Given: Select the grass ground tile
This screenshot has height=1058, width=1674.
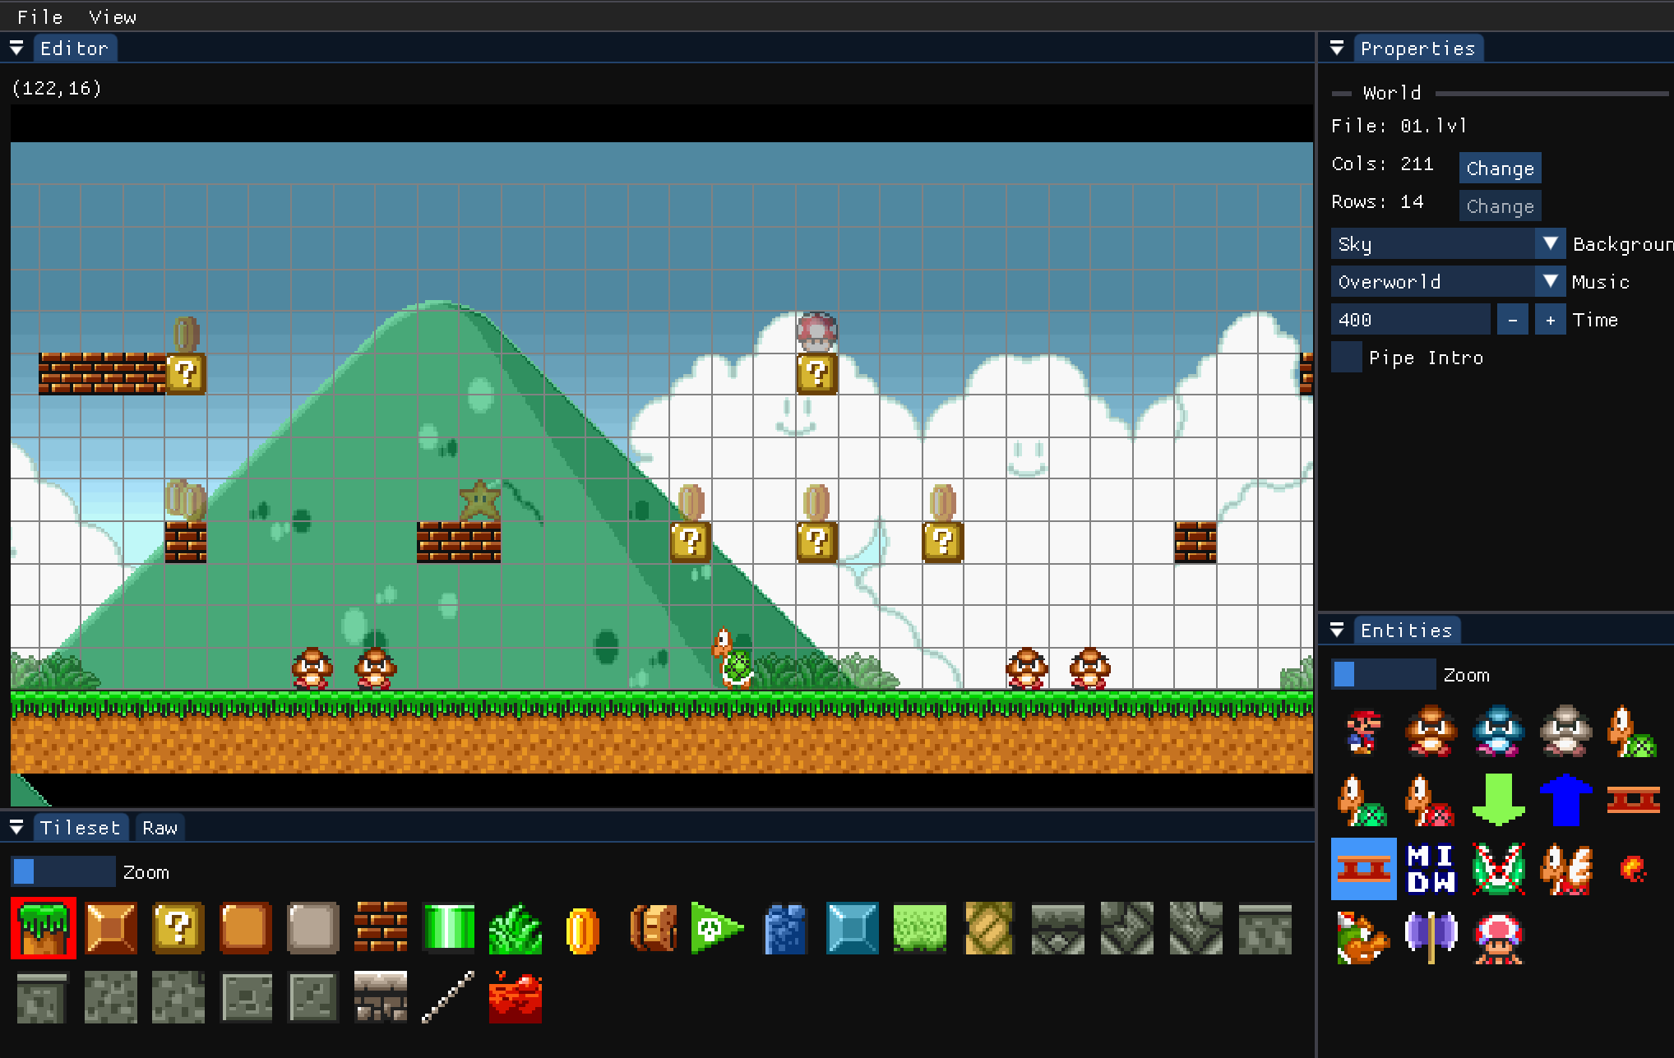Looking at the screenshot, I should coord(44,928).
